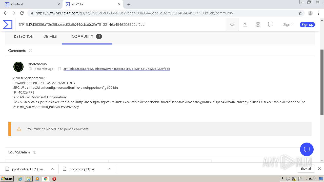This screenshot has width=324, height=182.
Task: Click the VirusTotal sigma logo
Action: coord(8,25)
